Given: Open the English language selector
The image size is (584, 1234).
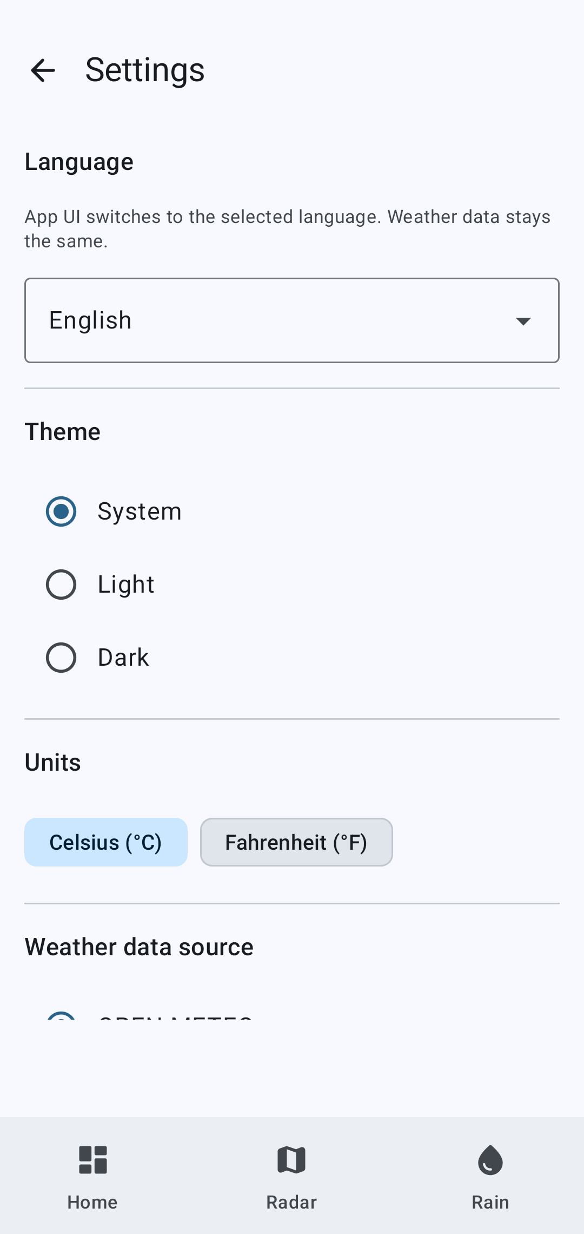Looking at the screenshot, I should (x=292, y=320).
